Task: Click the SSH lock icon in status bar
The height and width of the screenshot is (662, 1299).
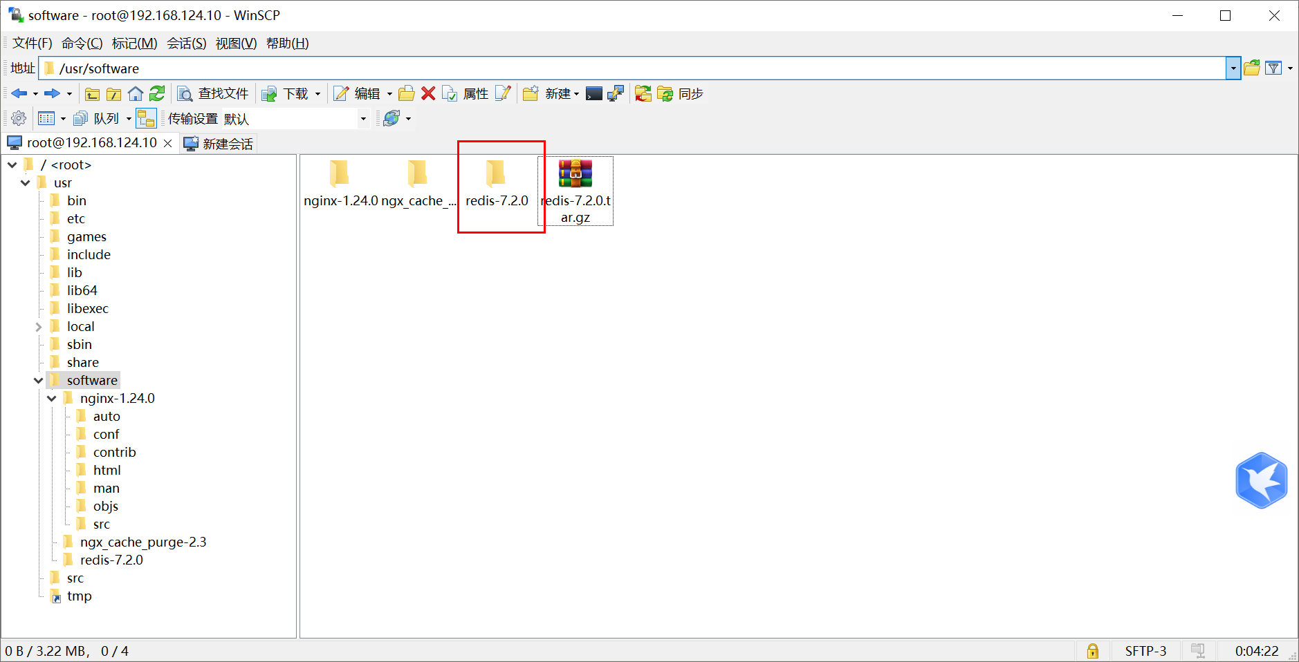Action: pos(1093,650)
